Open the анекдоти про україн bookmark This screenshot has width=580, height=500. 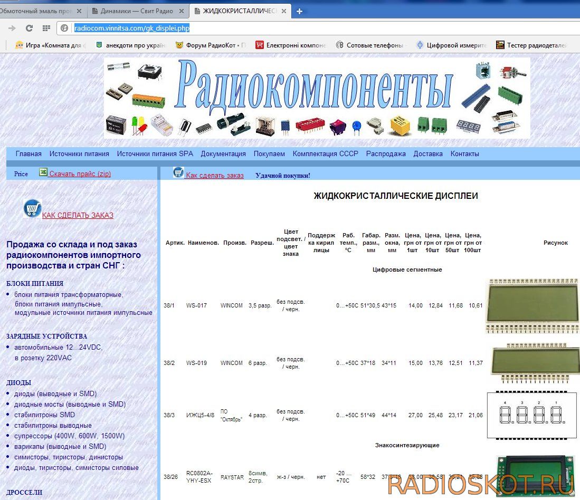(x=130, y=45)
